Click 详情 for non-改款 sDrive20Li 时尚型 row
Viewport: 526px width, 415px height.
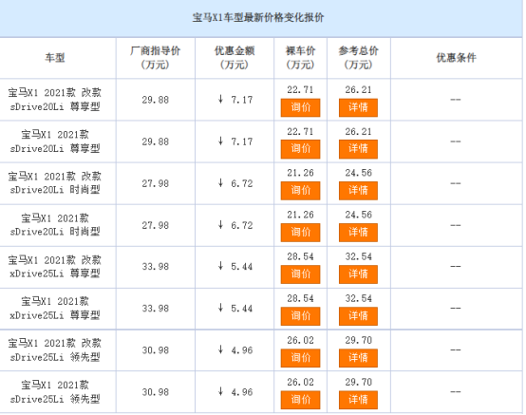(358, 233)
